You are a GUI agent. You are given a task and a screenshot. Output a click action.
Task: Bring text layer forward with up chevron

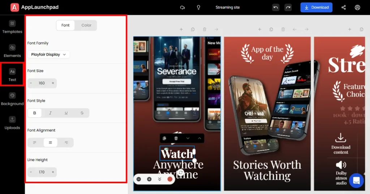coord(199,138)
